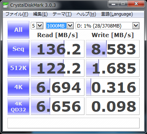Close the CrystalDiskMark window
The height and width of the screenshot is (134, 147).
[136, 4]
